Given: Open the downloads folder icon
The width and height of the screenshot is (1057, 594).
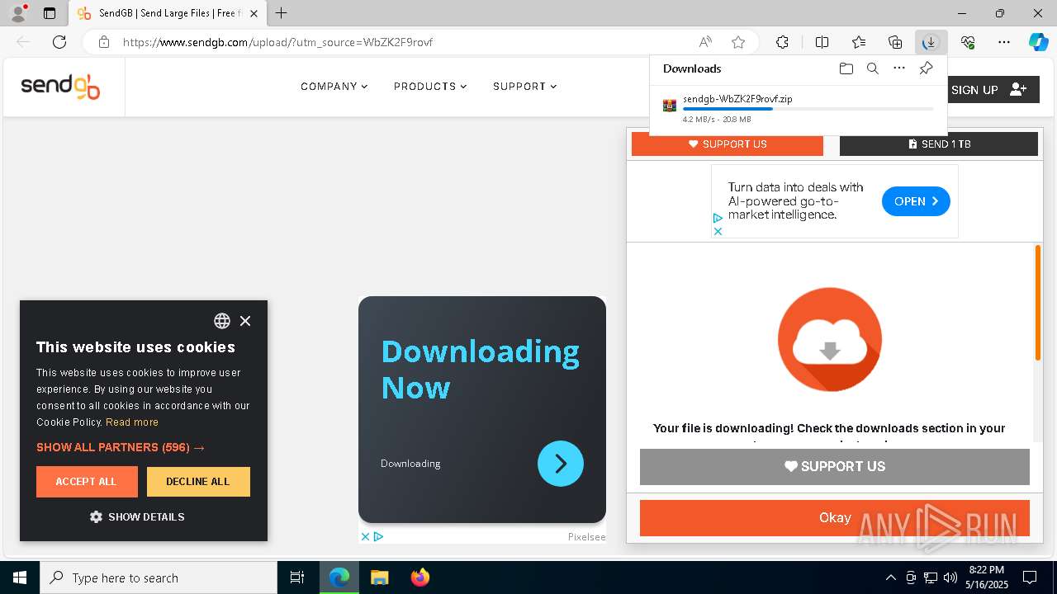Looking at the screenshot, I should click(x=846, y=68).
